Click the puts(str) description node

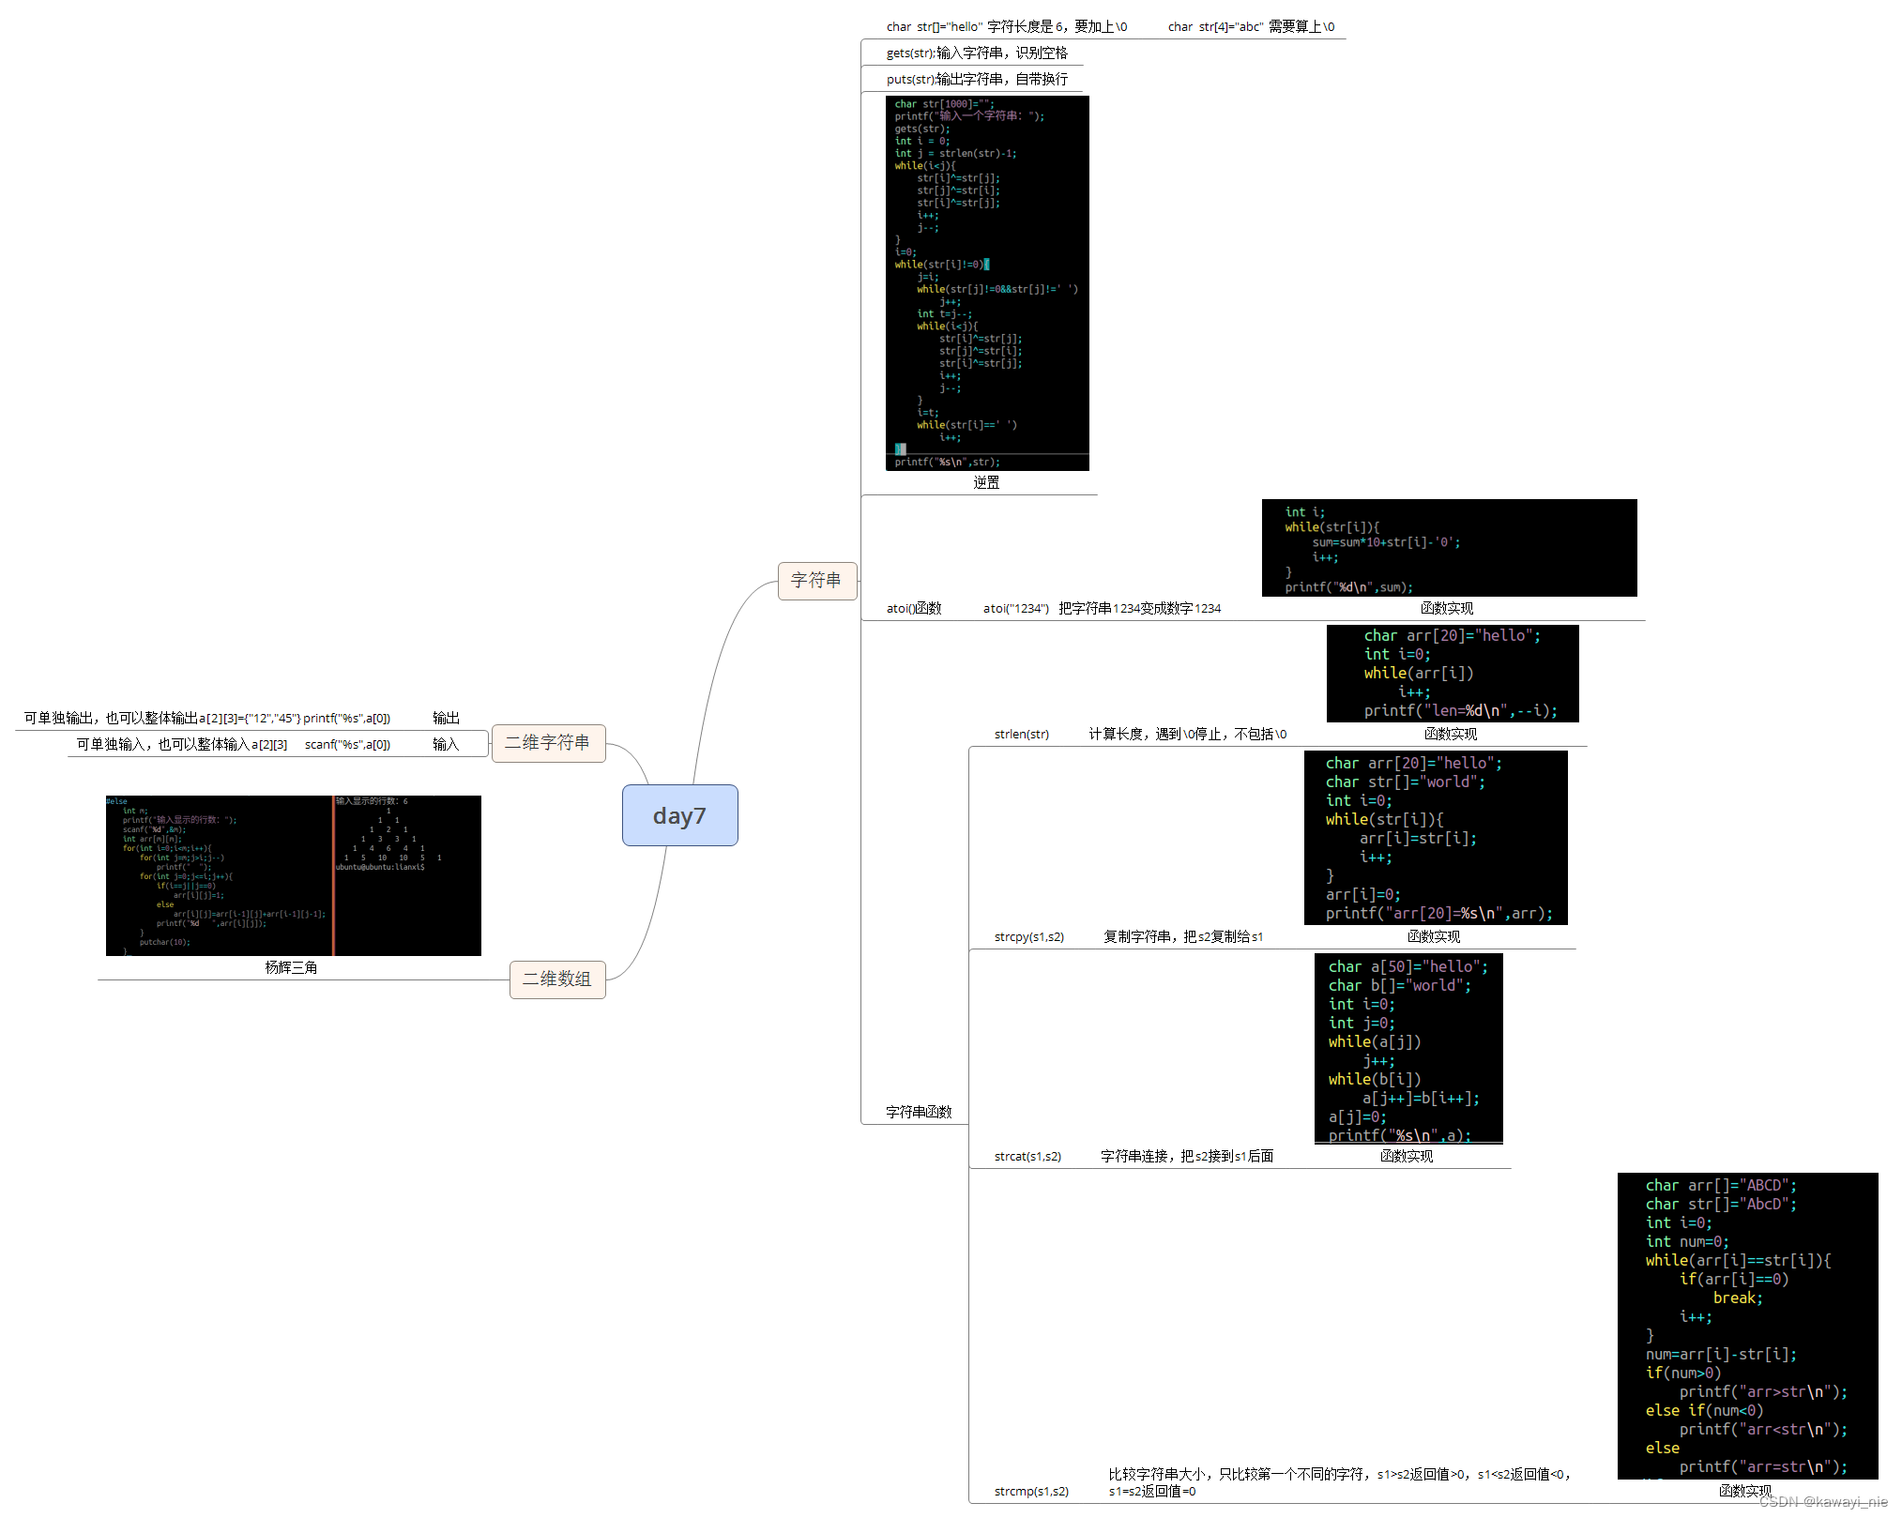[x=977, y=80]
